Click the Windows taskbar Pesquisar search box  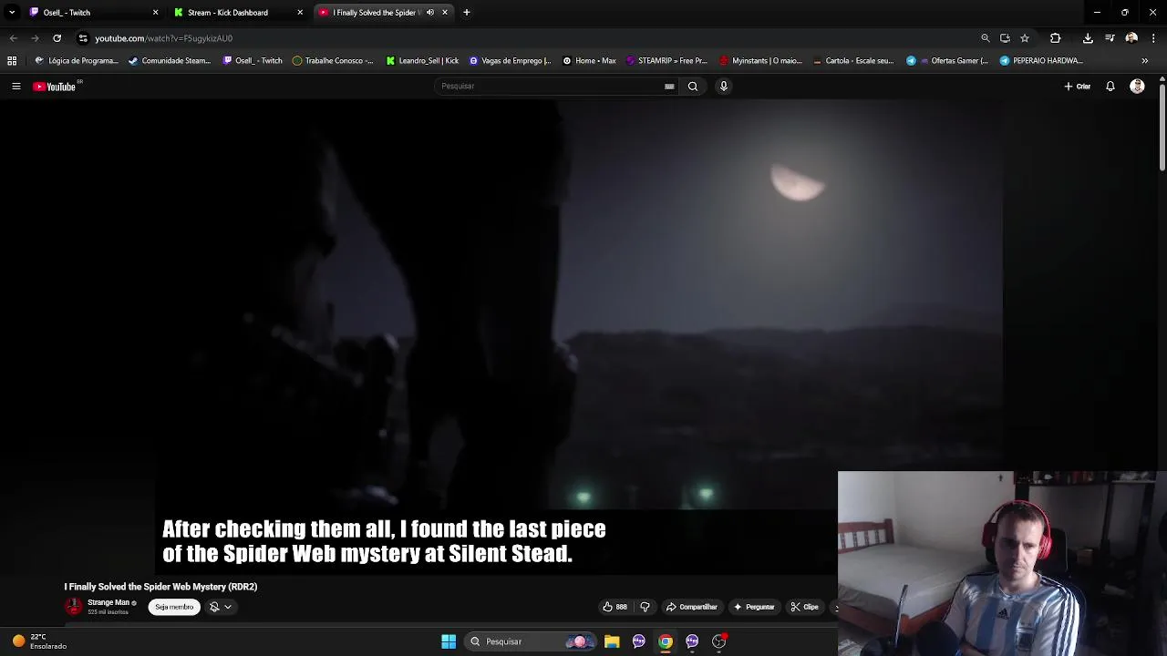point(529,641)
